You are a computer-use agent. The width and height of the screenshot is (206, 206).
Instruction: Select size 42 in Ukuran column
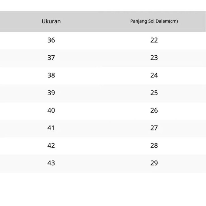[51, 146]
